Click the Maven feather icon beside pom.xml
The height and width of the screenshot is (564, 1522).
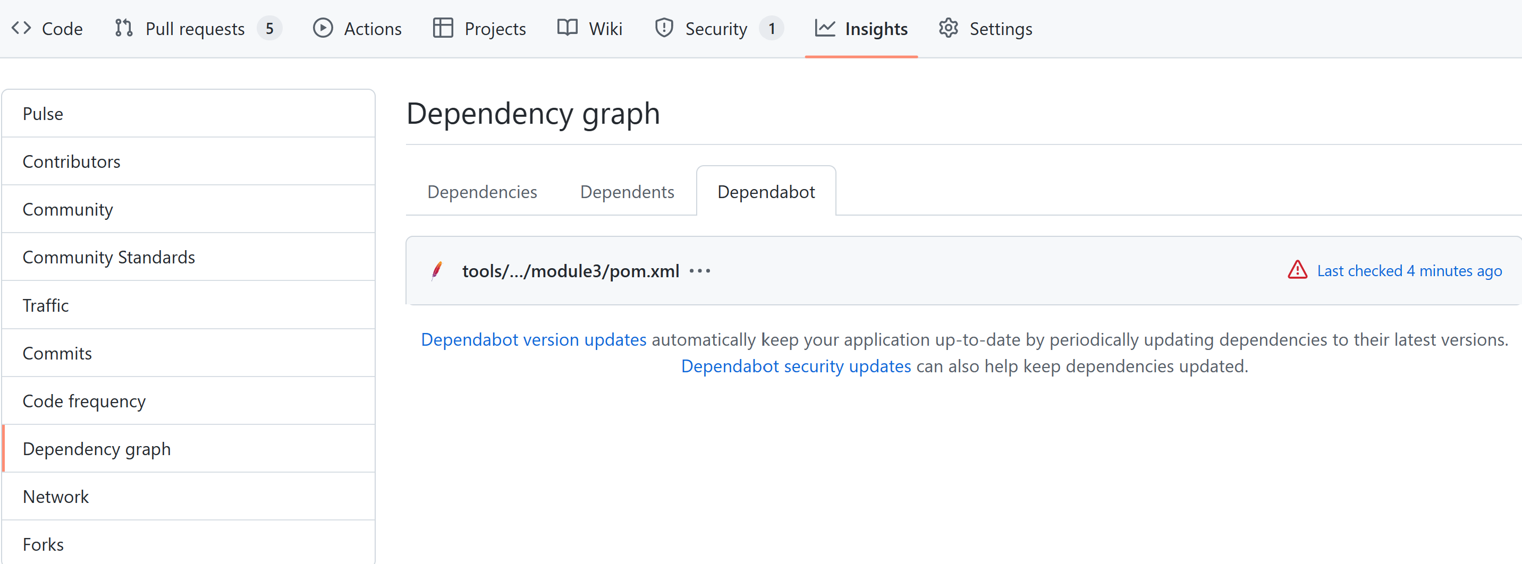click(x=437, y=270)
